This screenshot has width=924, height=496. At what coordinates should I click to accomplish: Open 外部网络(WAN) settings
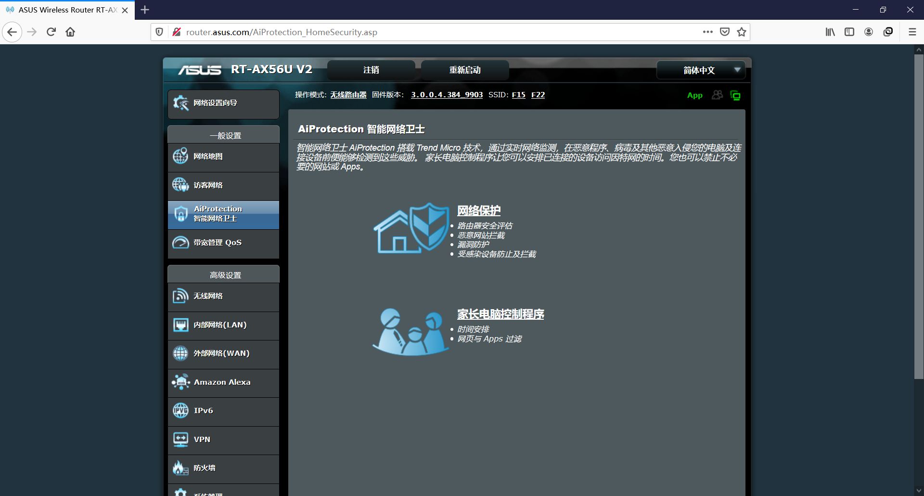tap(223, 353)
